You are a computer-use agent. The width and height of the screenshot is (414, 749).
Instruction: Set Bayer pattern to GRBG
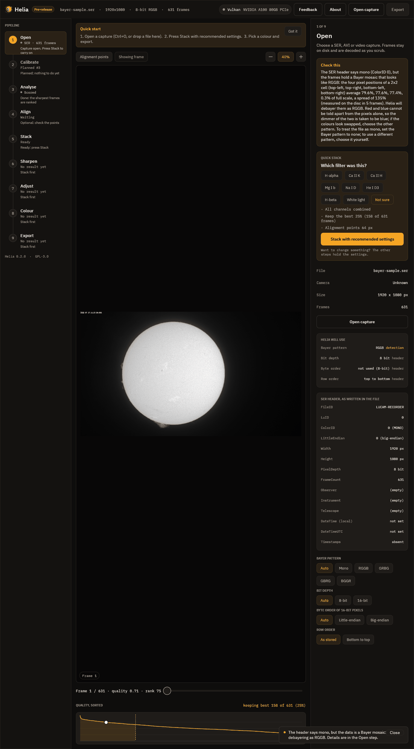tap(384, 568)
